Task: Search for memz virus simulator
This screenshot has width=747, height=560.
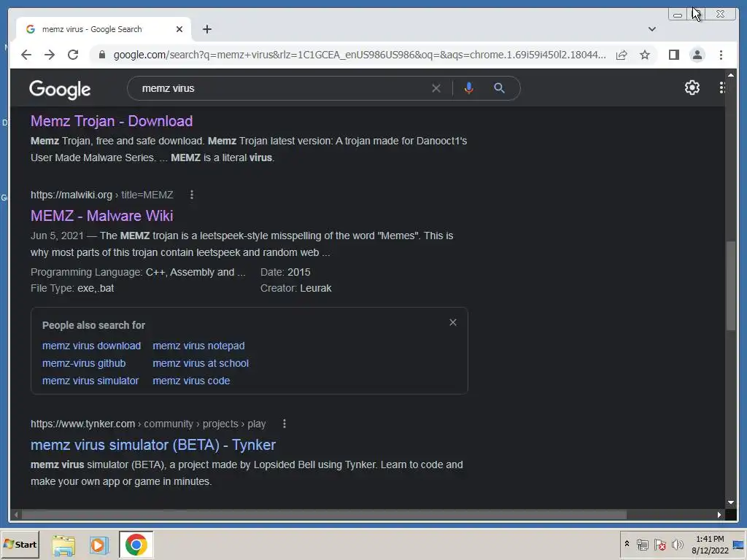Action: point(90,381)
